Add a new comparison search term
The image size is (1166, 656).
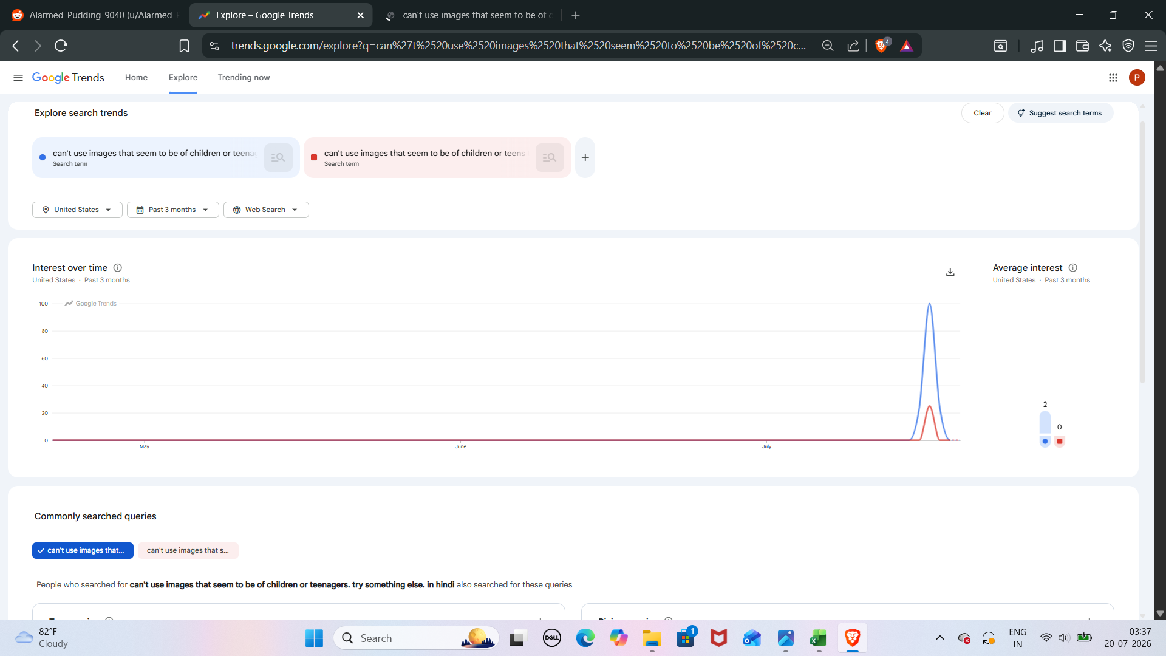point(585,157)
